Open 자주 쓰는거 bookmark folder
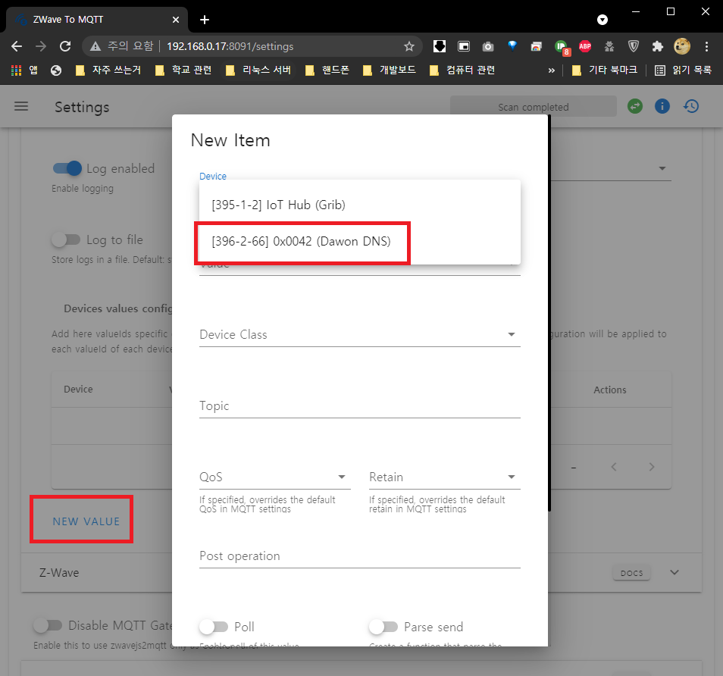The width and height of the screenshot is (723, 676). pyautogui.click(x=108, y=70)
